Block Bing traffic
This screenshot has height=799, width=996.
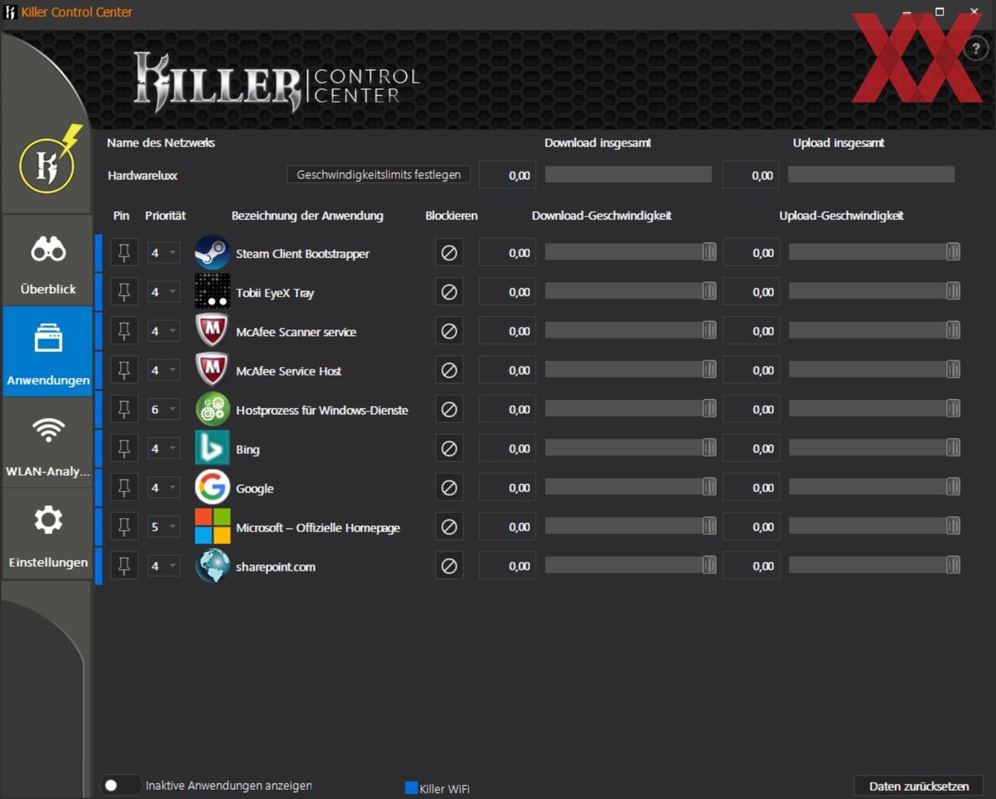point(449,448)
